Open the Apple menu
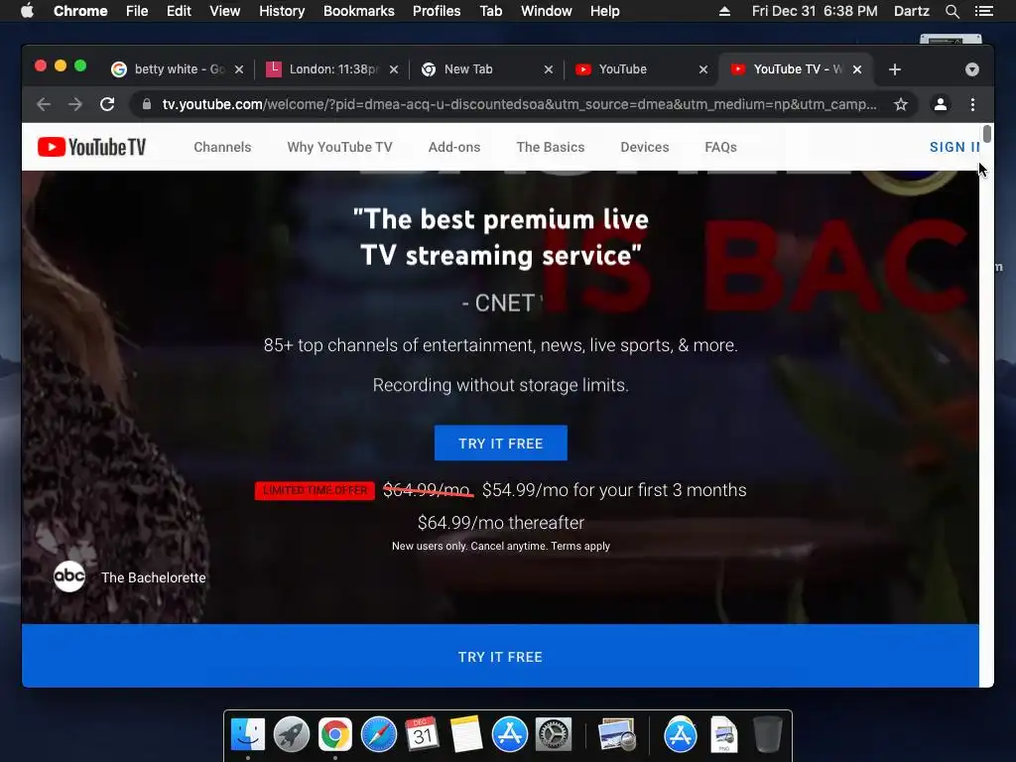The image size is (1016, 762). [27, 11]
